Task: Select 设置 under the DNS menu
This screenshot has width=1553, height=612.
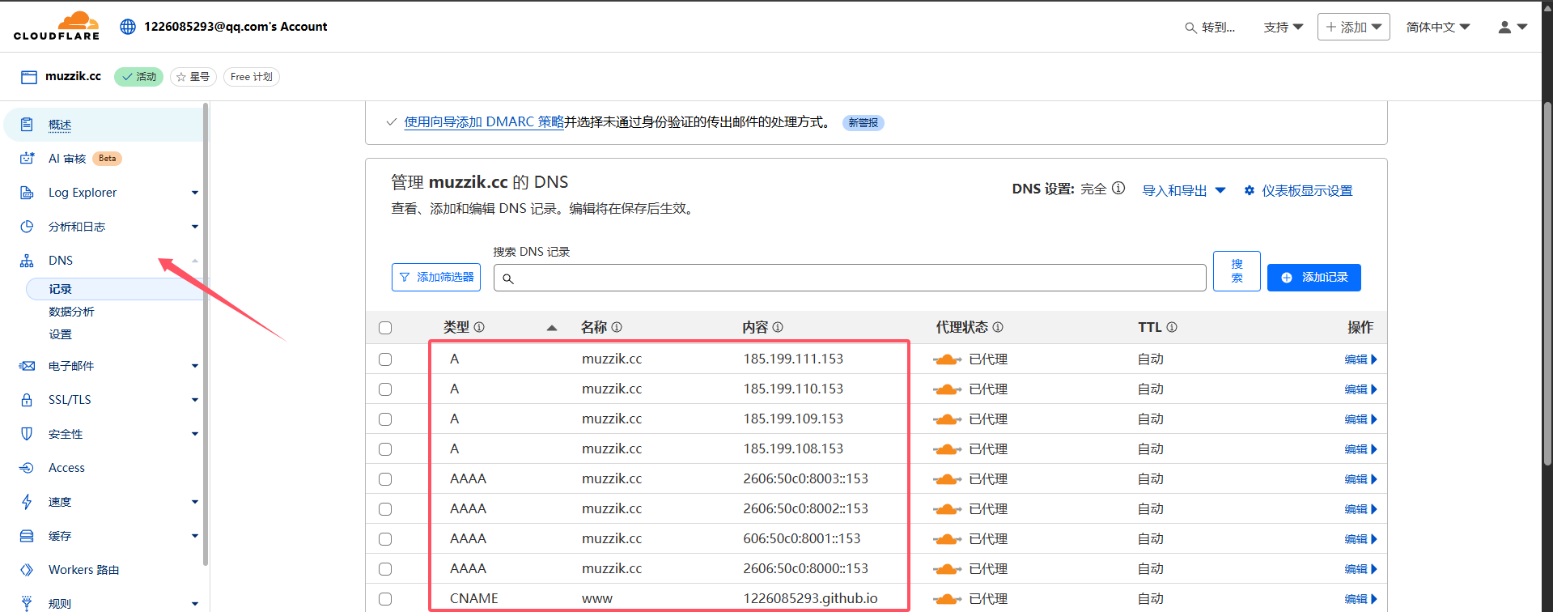Action: (60, 334)
